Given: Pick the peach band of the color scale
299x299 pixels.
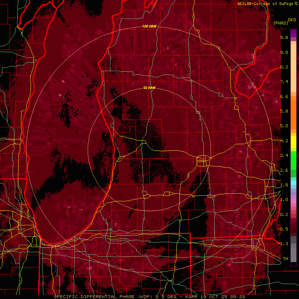Looking at the screenshot, I should point(293,67).
